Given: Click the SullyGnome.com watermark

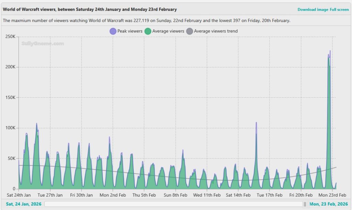Looking at the screenshot, I should pos(43,44).
